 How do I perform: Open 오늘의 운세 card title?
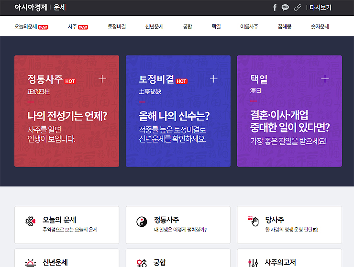click(x=60, y=220)
